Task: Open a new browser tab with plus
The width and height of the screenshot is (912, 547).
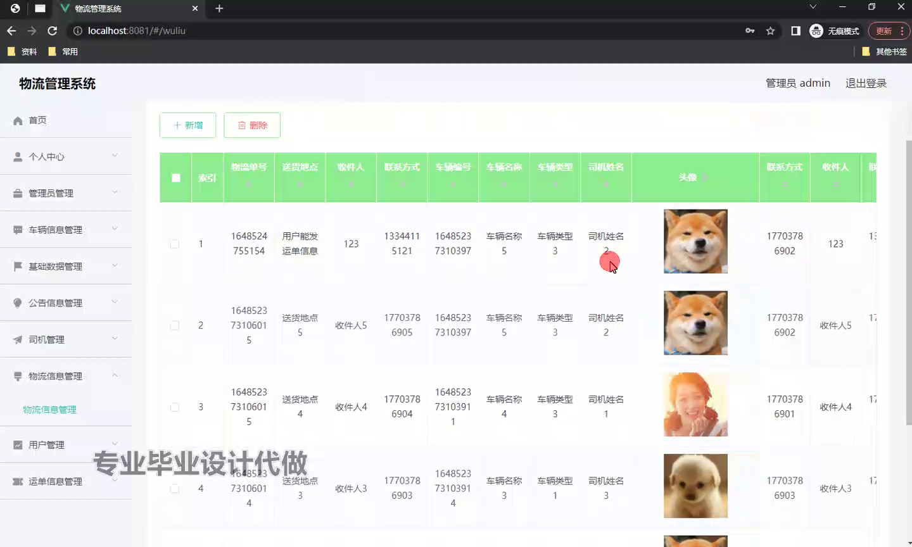Action: (x=219, y=8)
